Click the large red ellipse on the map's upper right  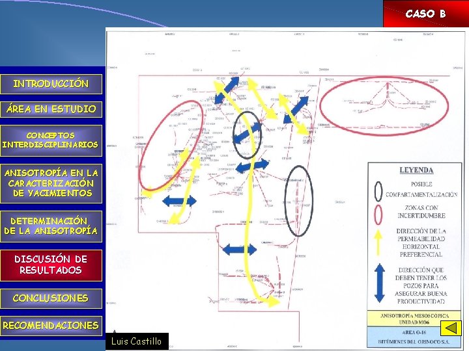[x=384, y=106]
